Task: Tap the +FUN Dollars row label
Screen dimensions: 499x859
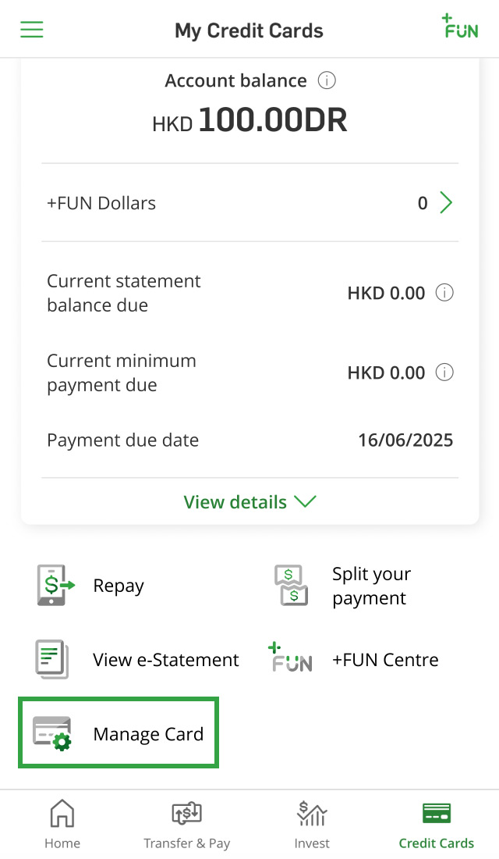Action: [101, 203]
